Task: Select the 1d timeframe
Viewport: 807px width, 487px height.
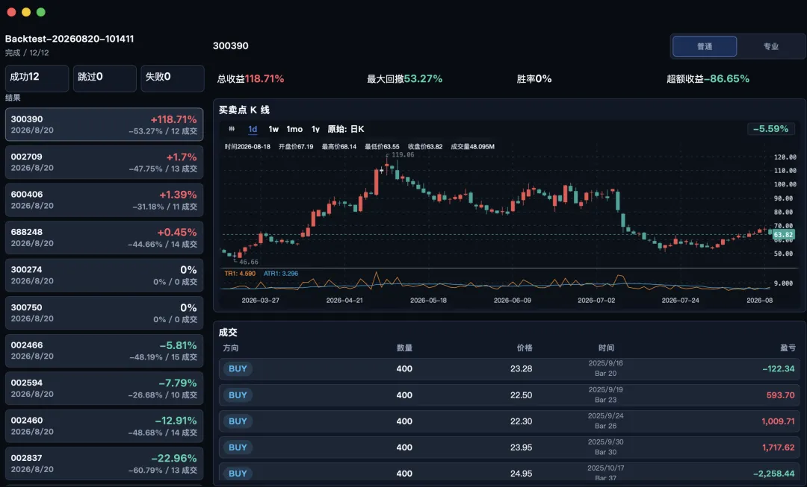Action: pos(253,129)
